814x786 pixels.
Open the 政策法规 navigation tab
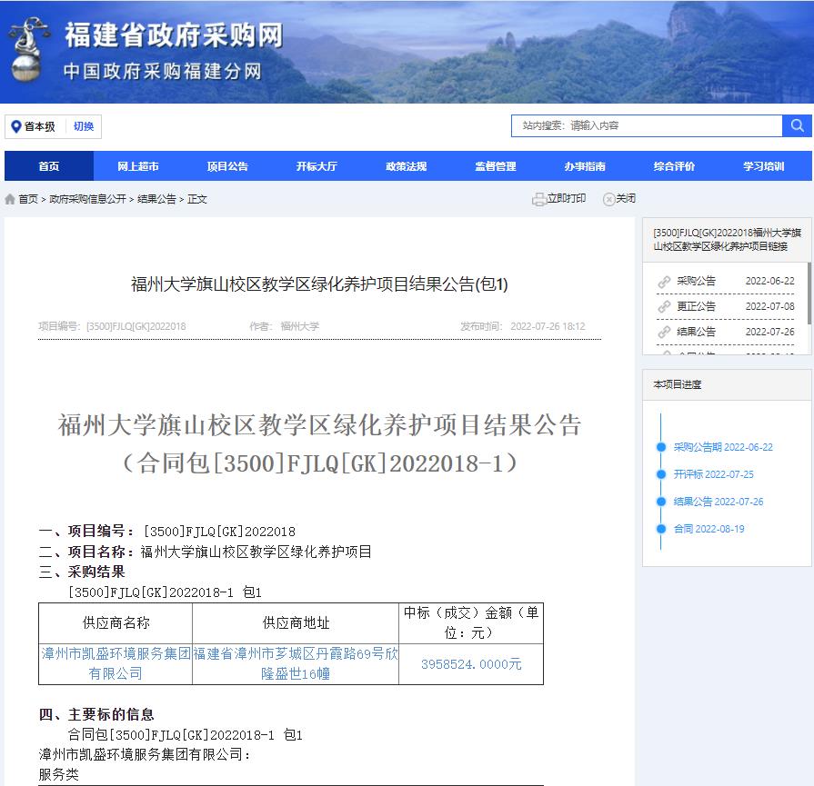tap(406, 166)
